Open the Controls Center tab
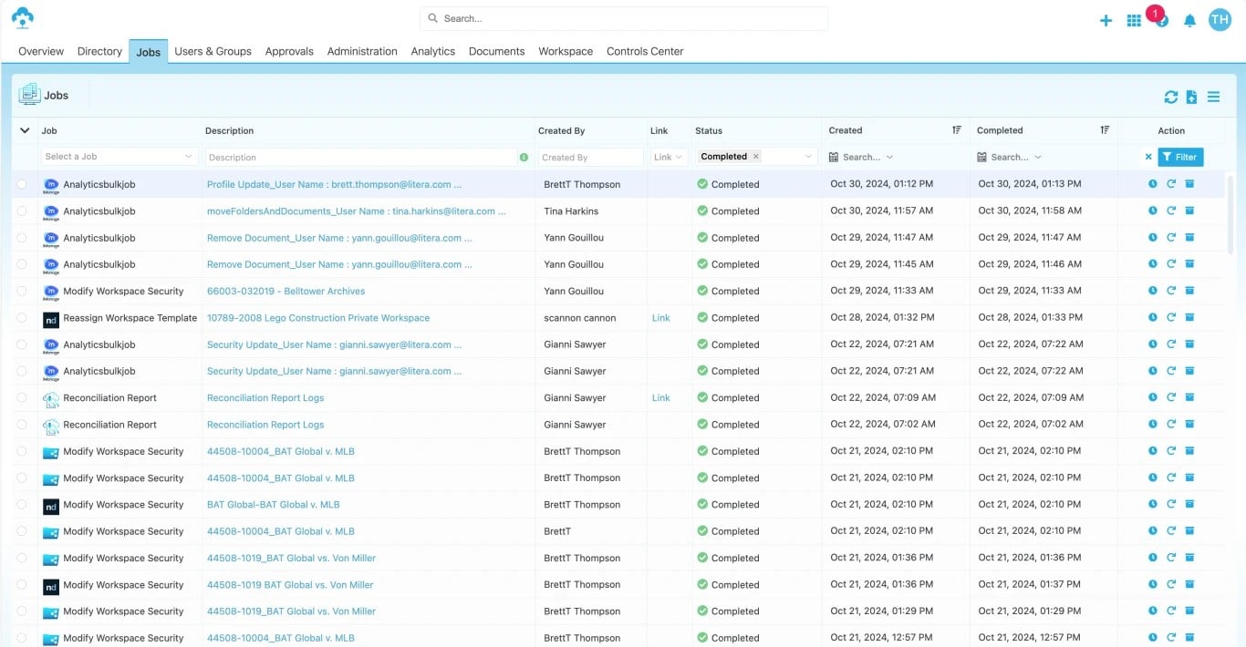The image size is (1246, 647). [x=645, y=51]
